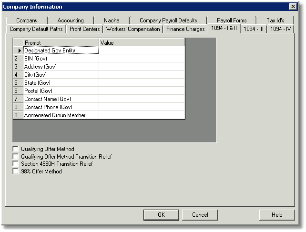
Task: Click the Aggregated Group Member value cell
Action: (142, 115)
